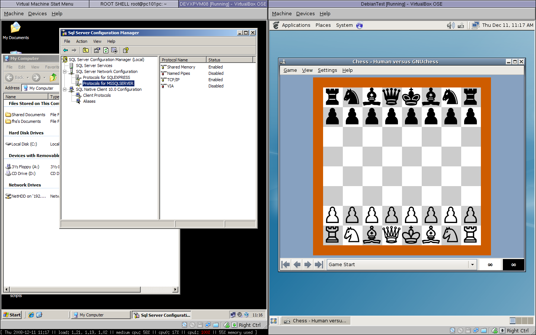The width and height of the screenshot is (536, 335).
Task: Open File menu in SQL Configuration Manager
Action: (67, 41)
